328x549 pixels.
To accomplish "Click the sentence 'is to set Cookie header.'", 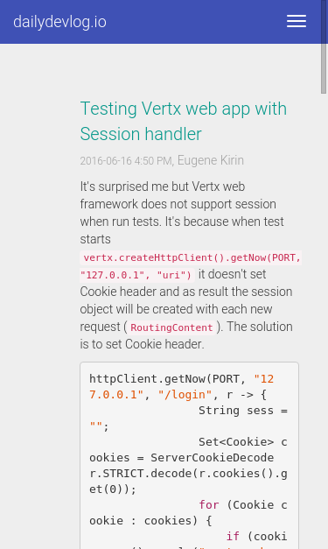I will 142,344.
